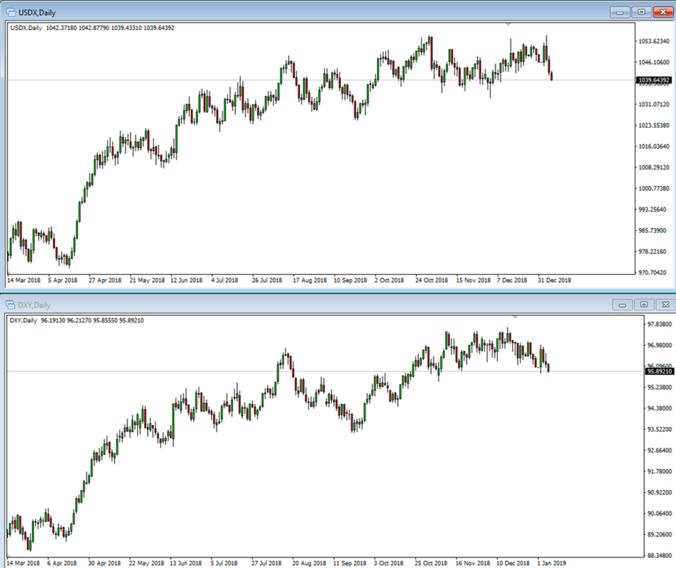Click 1 Jan 2019 date on DXY axis

(552, 563)
